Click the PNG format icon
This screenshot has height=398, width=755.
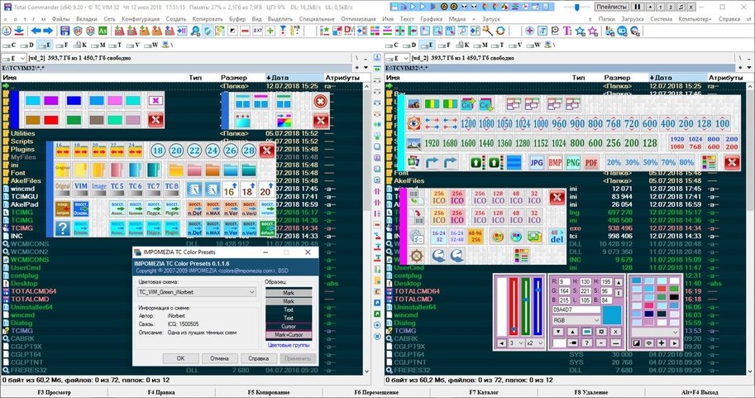(573, 162)
